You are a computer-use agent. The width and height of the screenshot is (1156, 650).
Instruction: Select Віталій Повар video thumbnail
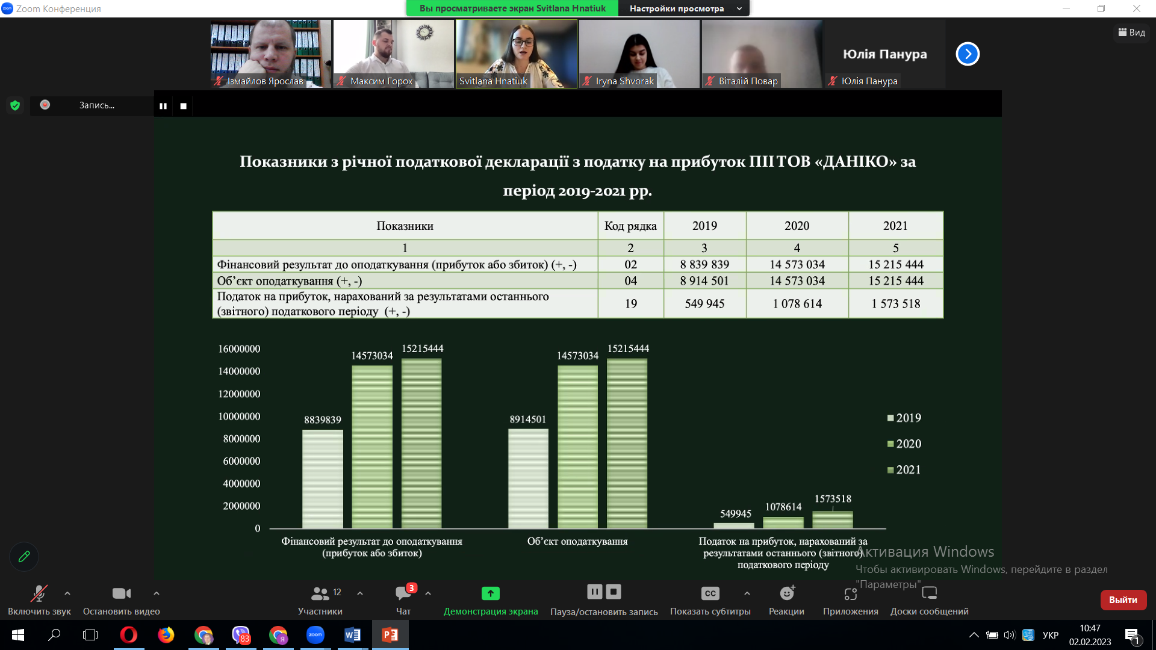point(762,54)
